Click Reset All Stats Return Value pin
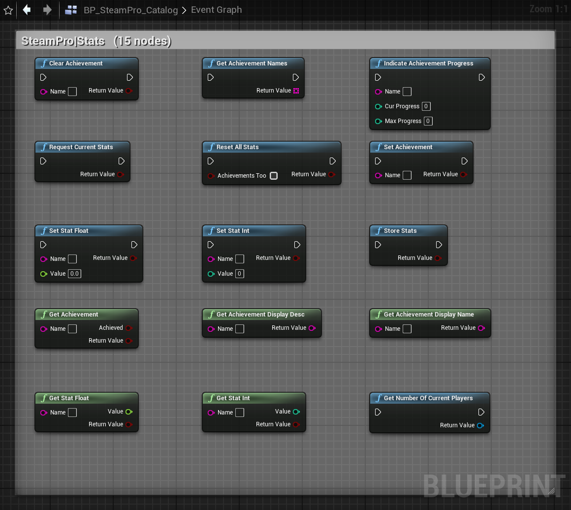The width and height of the screenshot is (571, 510). click(331, 174)
